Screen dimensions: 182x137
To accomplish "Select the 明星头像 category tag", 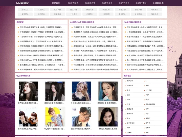I will (106, 10).
